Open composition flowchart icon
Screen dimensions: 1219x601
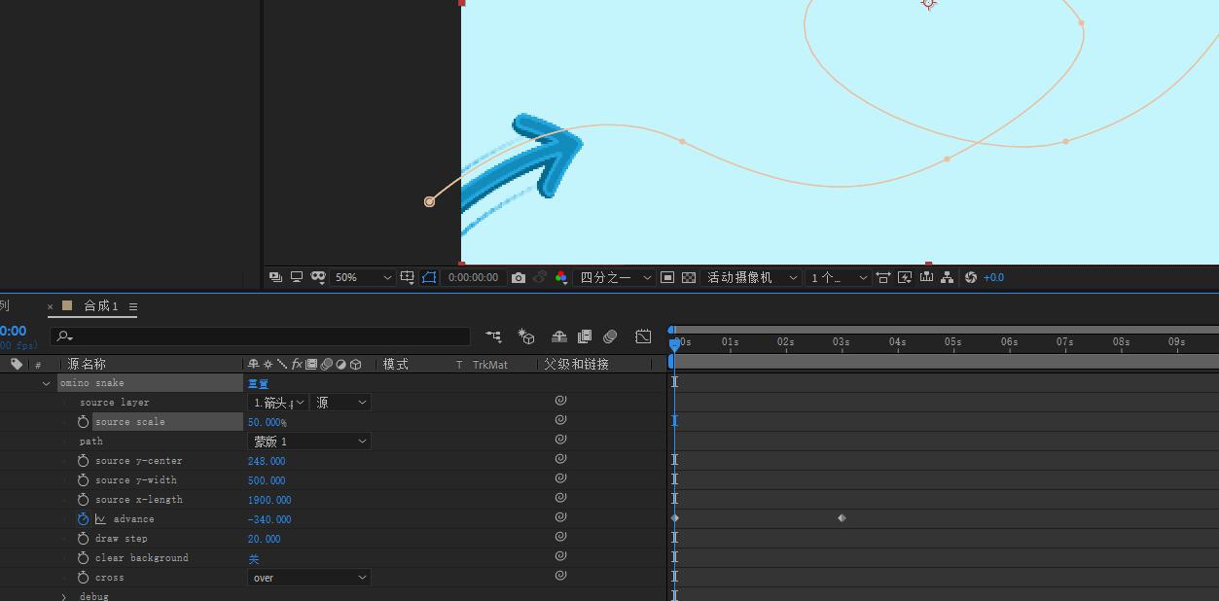[x=947, y=277]
